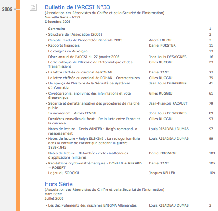Click the document icon beside Bulletin N°33

coord(33,7)
